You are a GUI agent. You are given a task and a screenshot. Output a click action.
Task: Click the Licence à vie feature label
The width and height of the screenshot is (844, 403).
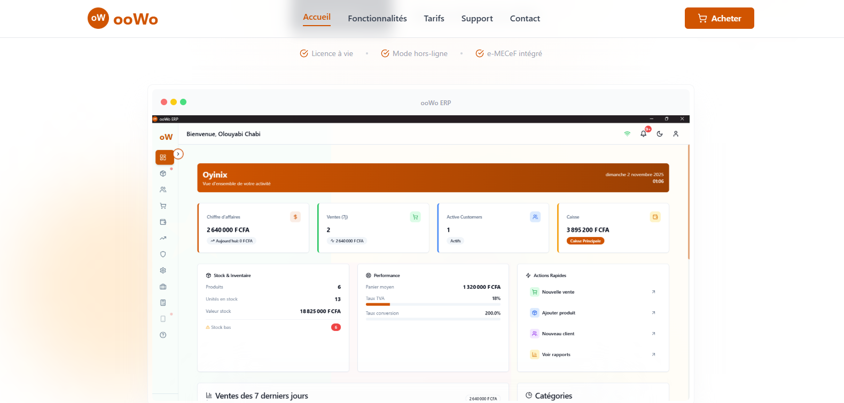[332, 53]
